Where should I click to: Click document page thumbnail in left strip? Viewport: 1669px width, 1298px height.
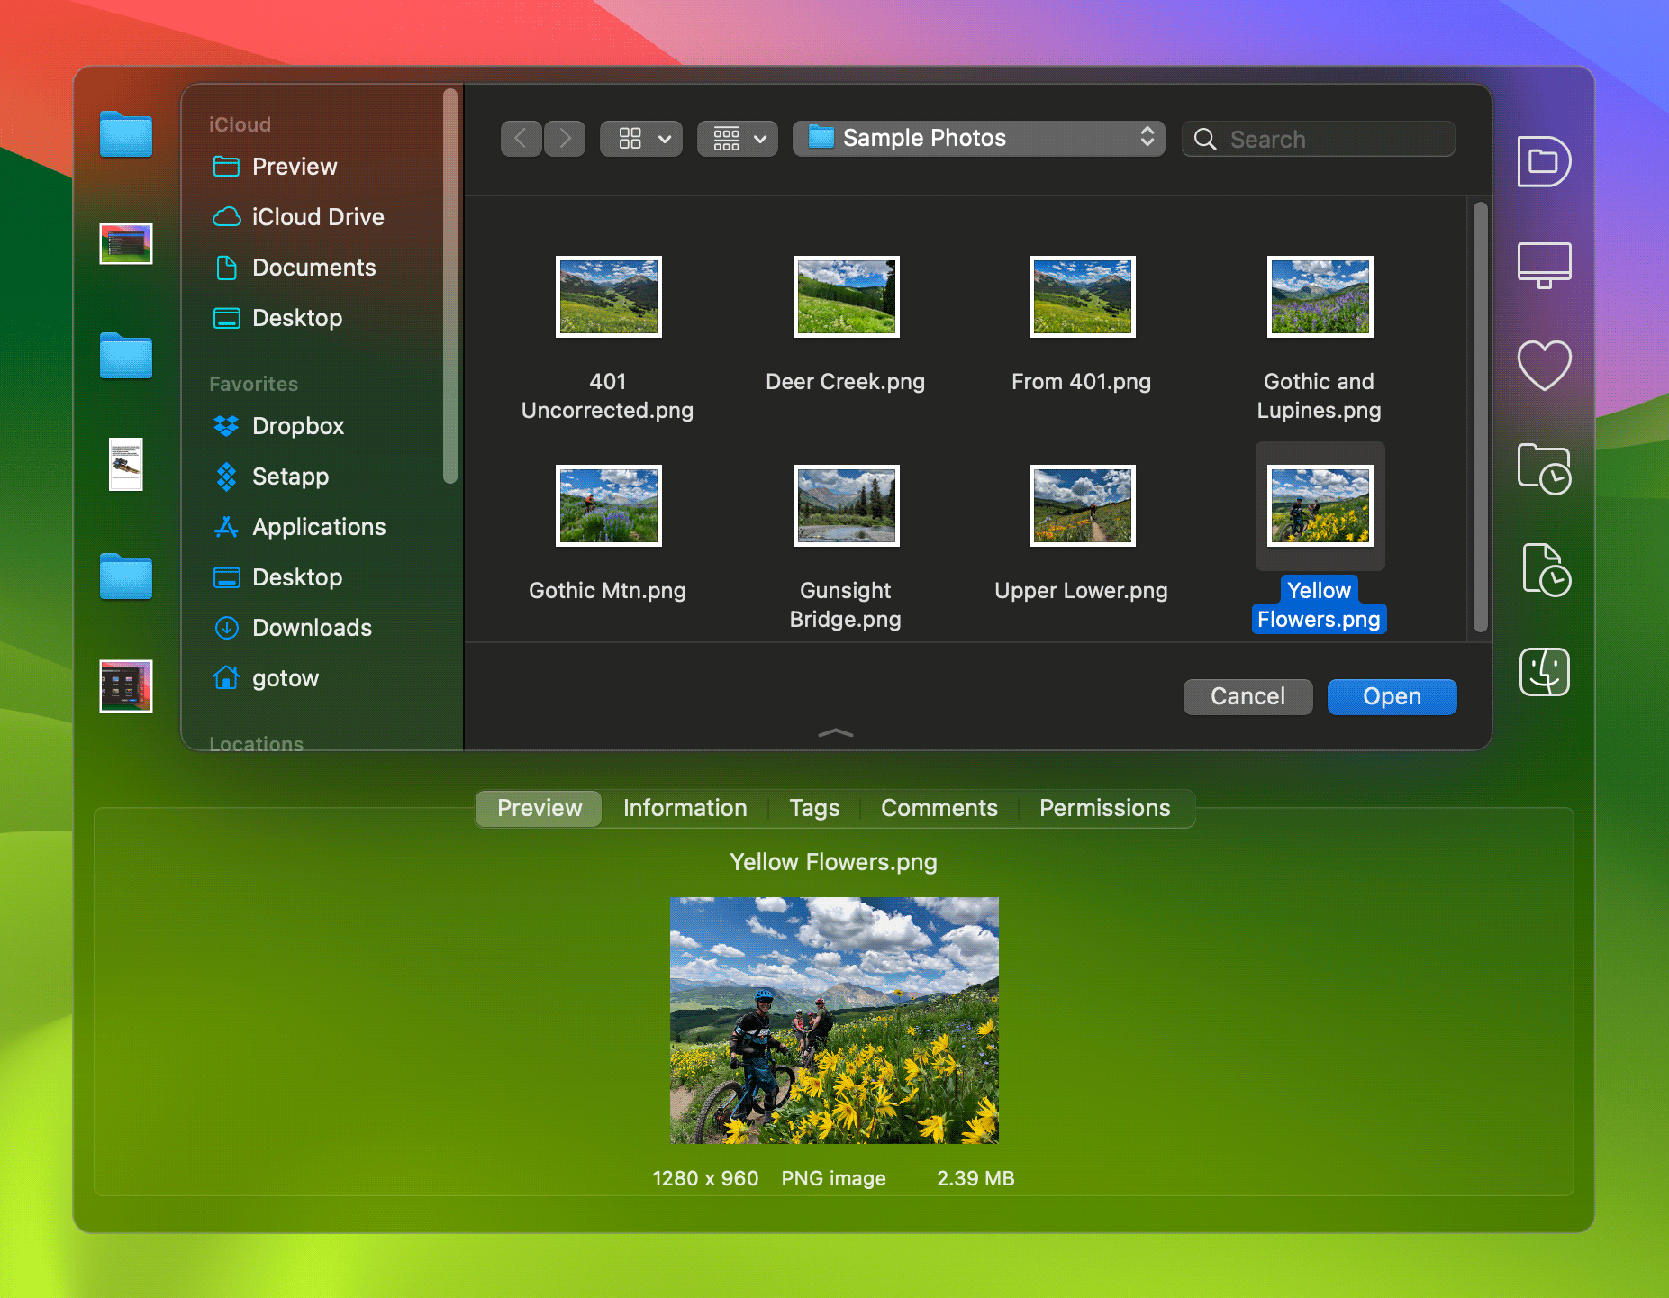pos(126,464)
